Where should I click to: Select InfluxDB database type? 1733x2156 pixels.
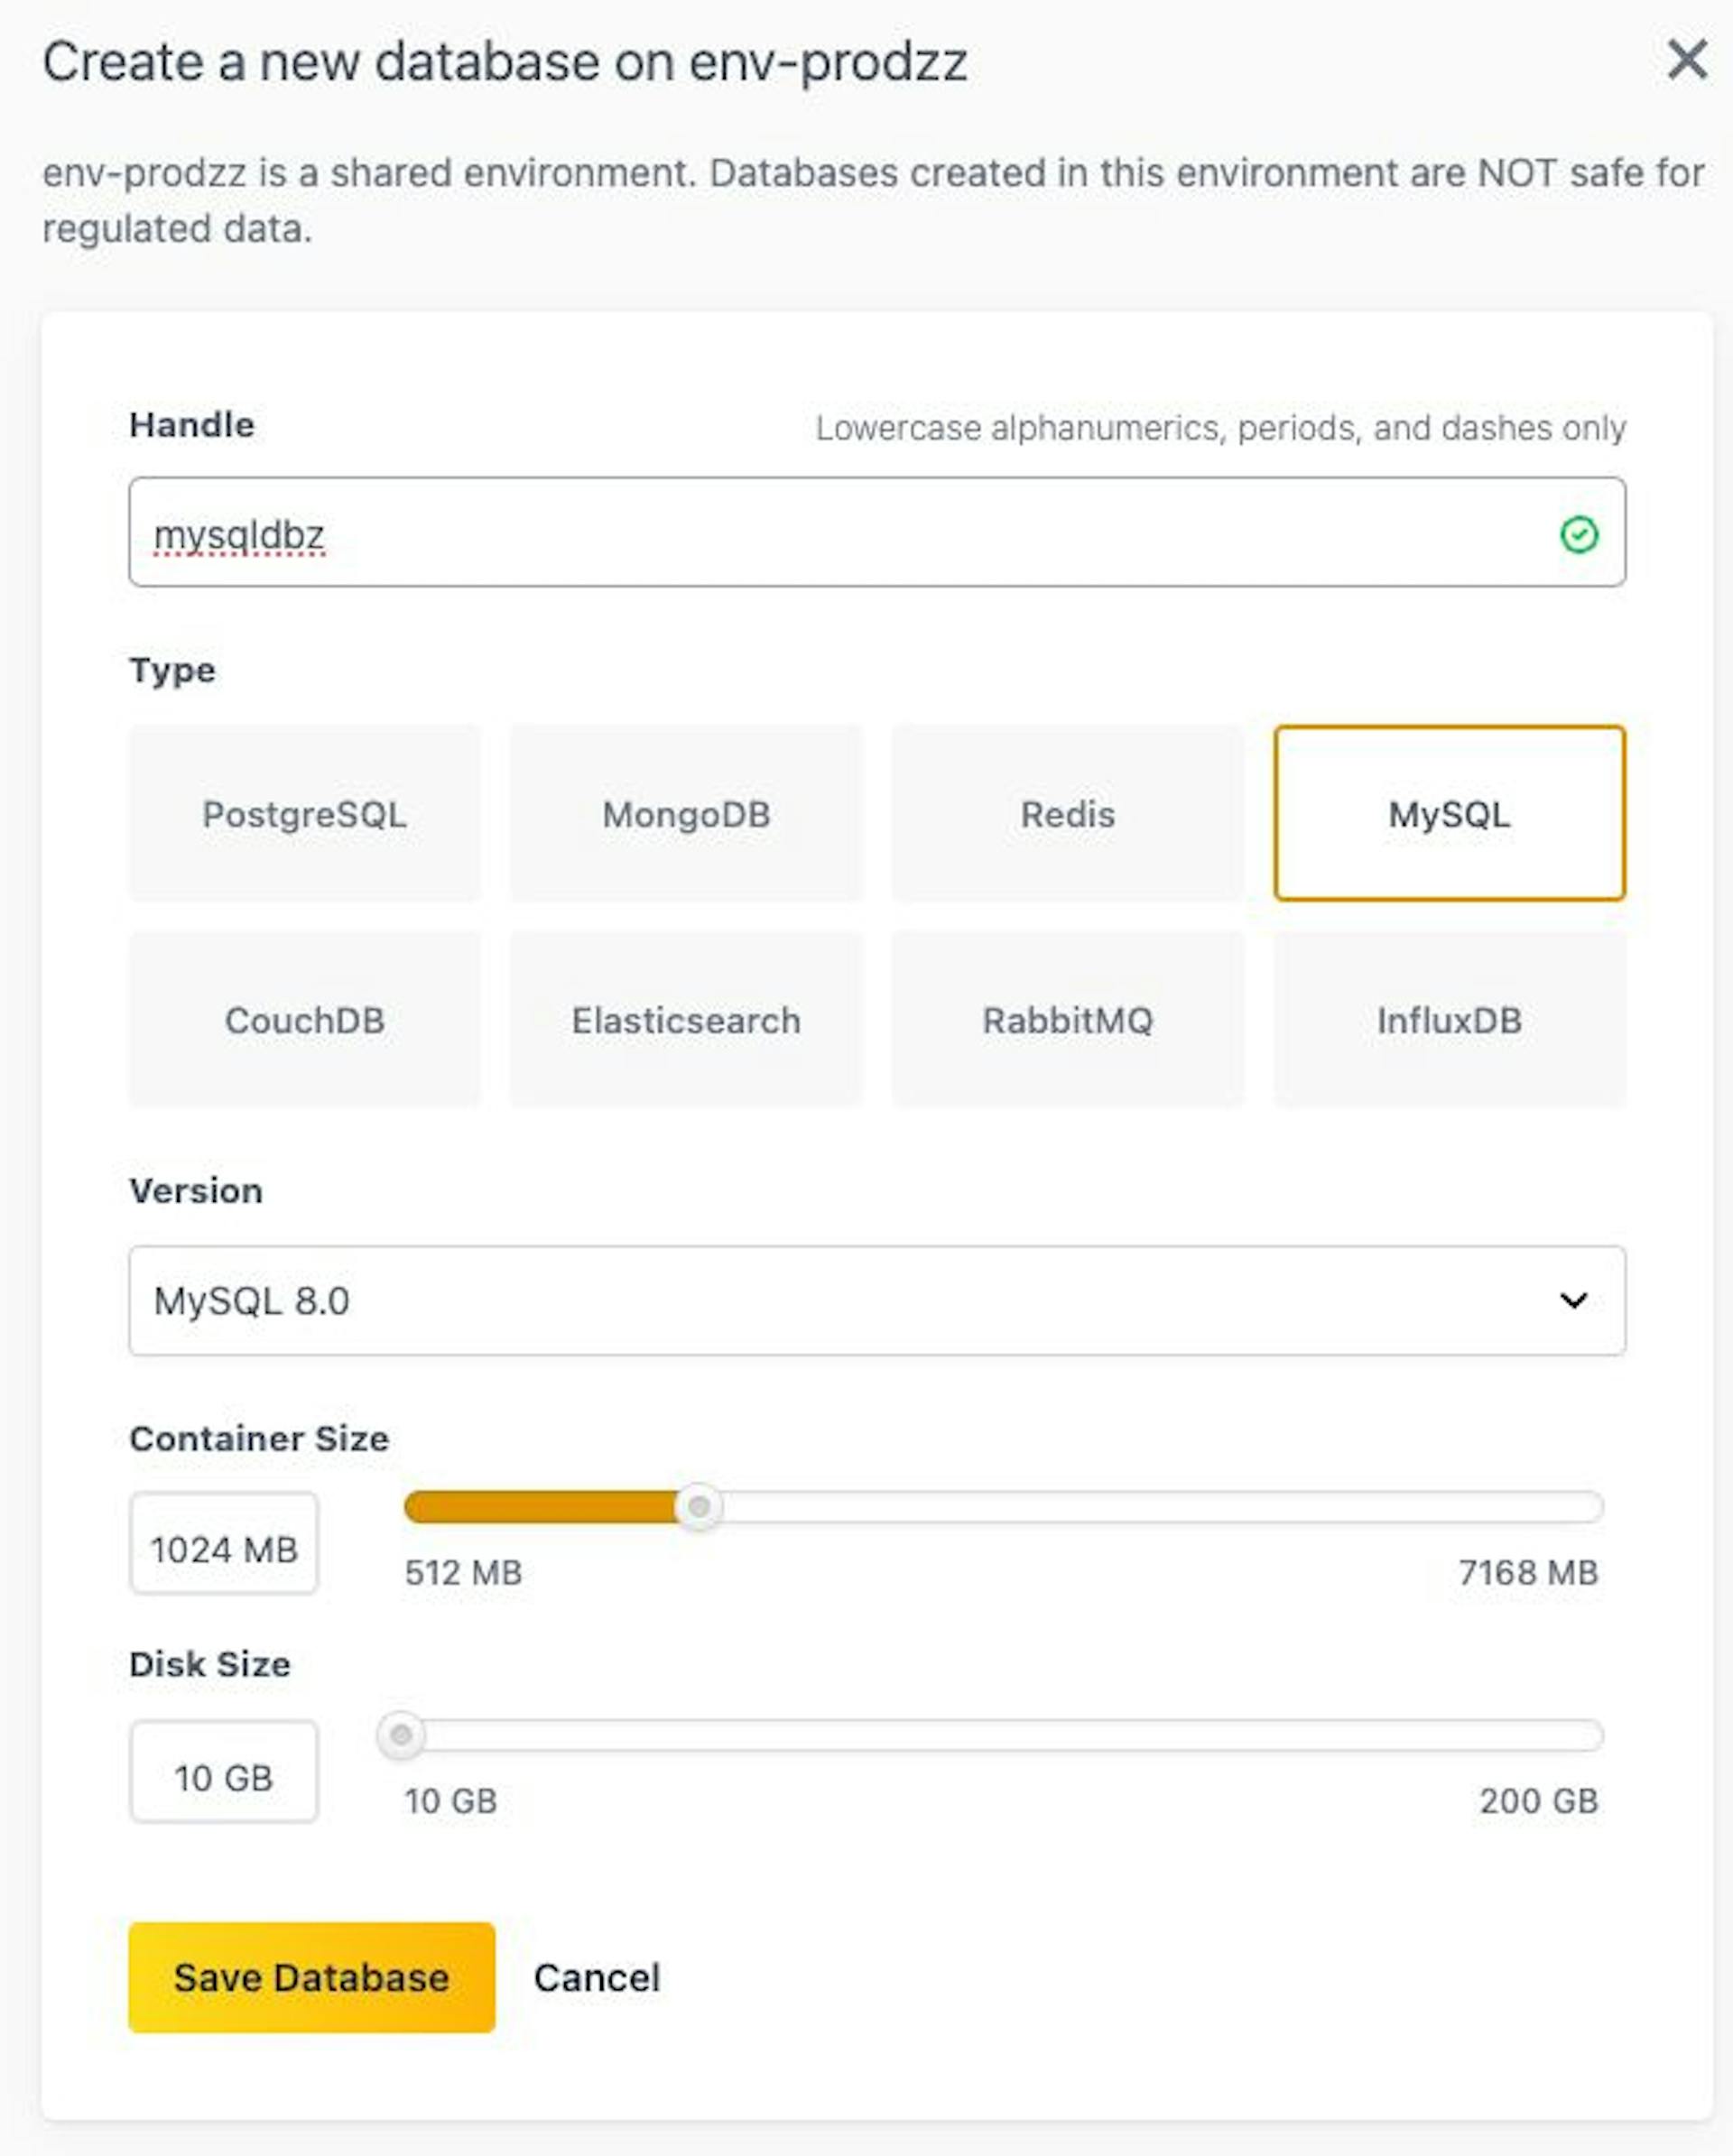[x=1450, y=1020]
